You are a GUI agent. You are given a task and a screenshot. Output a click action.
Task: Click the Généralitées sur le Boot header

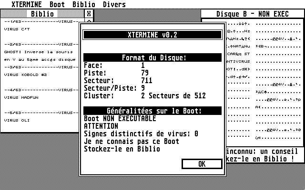[152, 111]
